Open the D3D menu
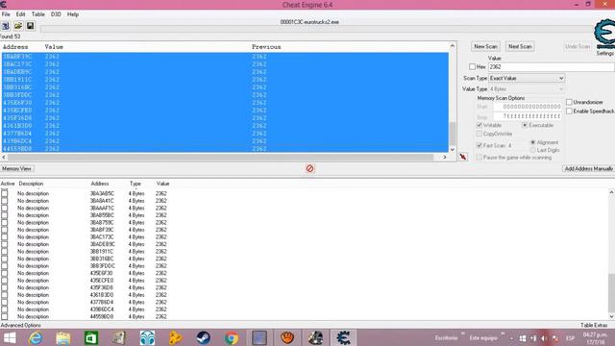The width and height of the screenshot is (615, 346). click(56, 14)
